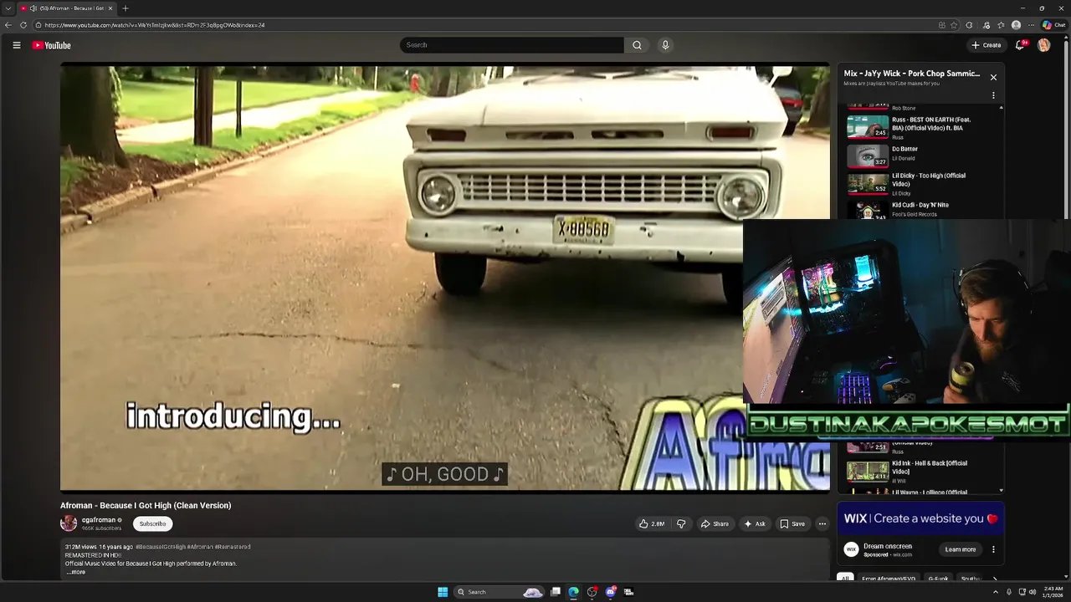Click the browser address bar URL
Viewport: 1071px width, 602px height.
tap(155, 25)
